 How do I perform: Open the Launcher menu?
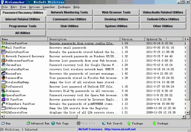point(49,7)
